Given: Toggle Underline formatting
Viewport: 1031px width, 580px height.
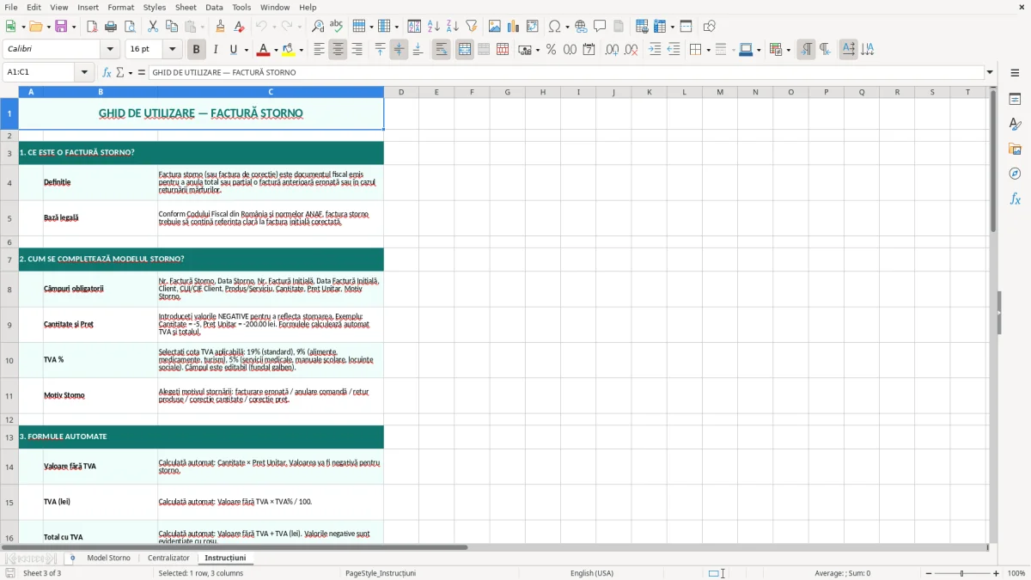Looking at the screenshot, I should [233, 50].
